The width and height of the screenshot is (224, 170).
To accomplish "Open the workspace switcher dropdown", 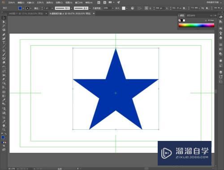I will pyautogui.click(x=214, y=2).
